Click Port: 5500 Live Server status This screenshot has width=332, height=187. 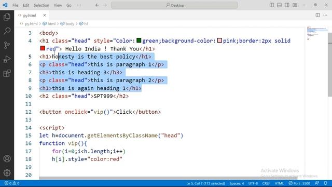299,183
